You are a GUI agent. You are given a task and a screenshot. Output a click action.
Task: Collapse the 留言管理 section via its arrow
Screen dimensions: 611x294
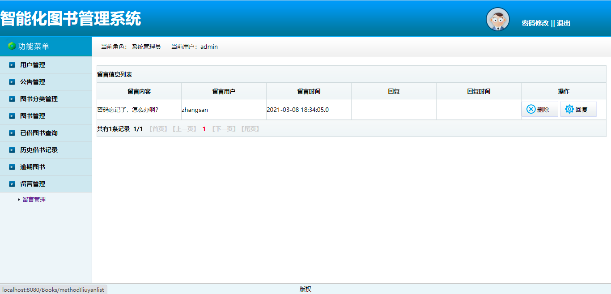click(12, 184)
